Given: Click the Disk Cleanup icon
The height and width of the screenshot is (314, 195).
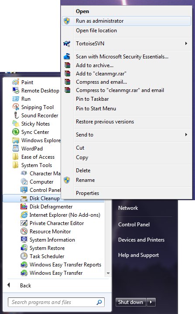Looking at the screenshot, I should tap(24, 198).
